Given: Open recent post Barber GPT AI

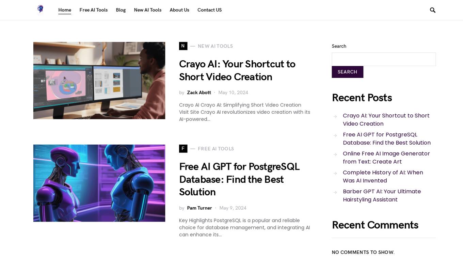Looking at the screenshot, I should pyautogui.click(x=382, y=196).
